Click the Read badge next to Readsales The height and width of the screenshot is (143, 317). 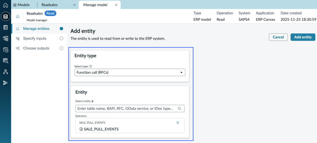coord(50,13)
